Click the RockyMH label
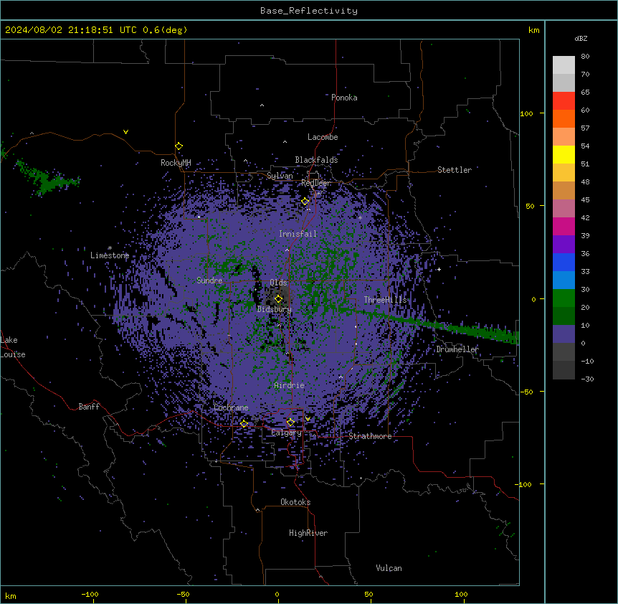The height and width of the screenshot is (604, 618). tap(176, 163)
